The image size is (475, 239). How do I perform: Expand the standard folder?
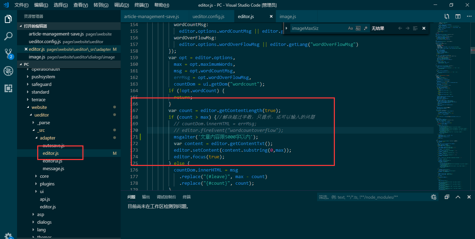click(28, 92)
